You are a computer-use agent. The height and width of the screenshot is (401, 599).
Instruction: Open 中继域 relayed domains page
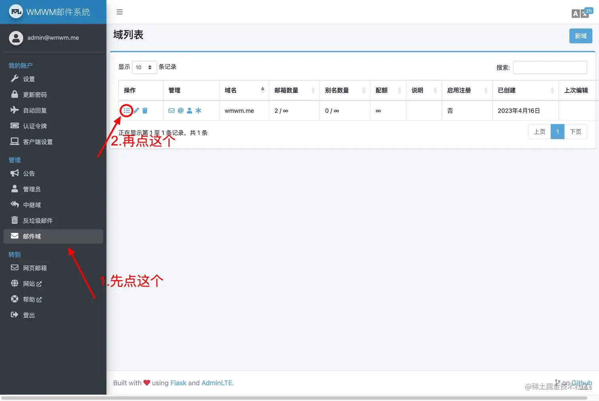tap(53, 205)
